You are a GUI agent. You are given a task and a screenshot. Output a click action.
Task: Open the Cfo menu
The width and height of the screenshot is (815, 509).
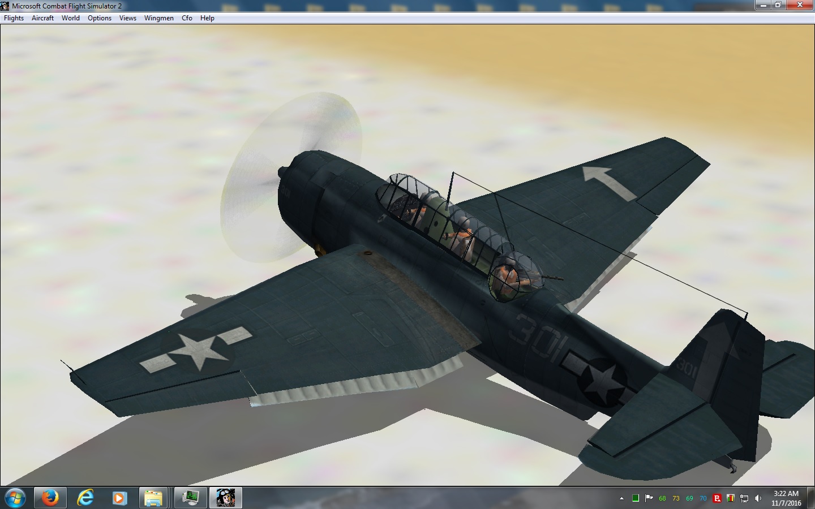click(x=187, y=18)
